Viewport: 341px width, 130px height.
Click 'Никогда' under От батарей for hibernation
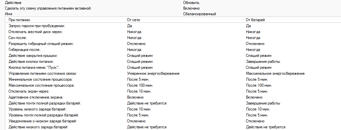pyautogui.click(x=253, y=50)
